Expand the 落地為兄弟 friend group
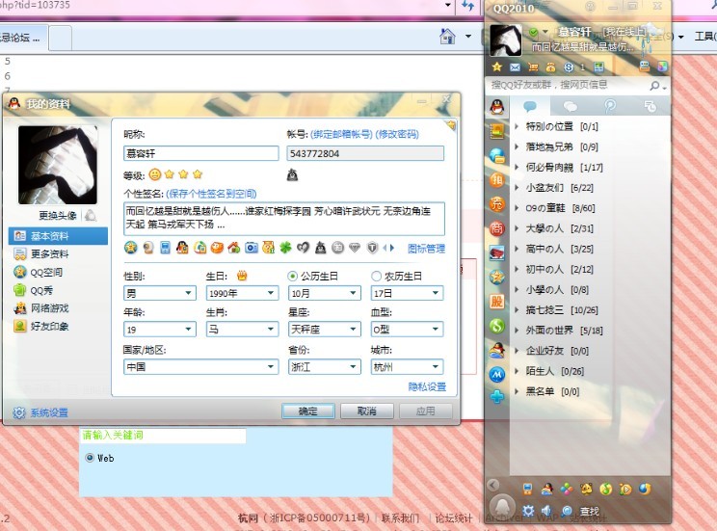This screenshot has height=531, width=717. 517,146
